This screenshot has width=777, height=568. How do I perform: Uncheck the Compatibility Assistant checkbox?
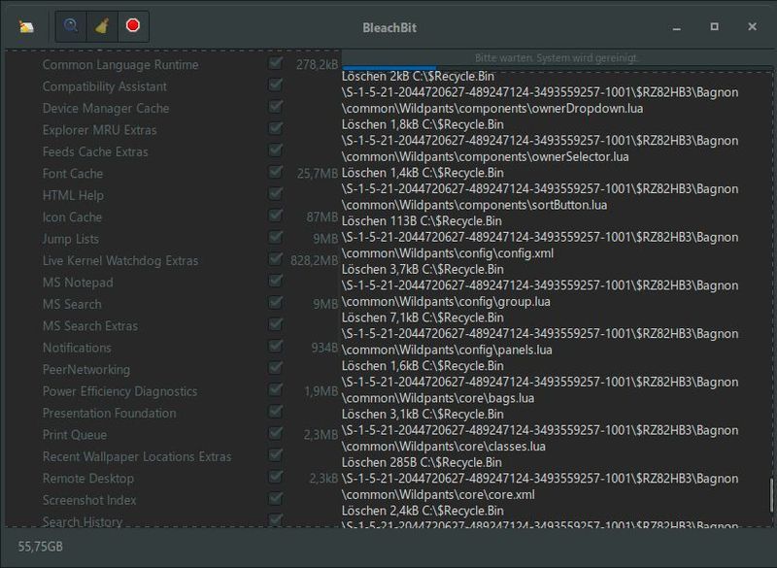click(276, 85)
